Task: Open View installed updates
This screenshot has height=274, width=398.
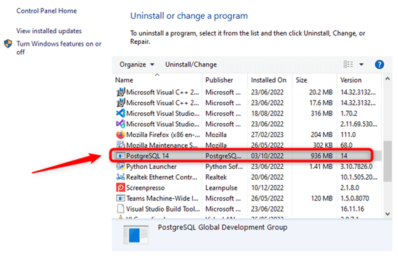Action: [49, 31]
